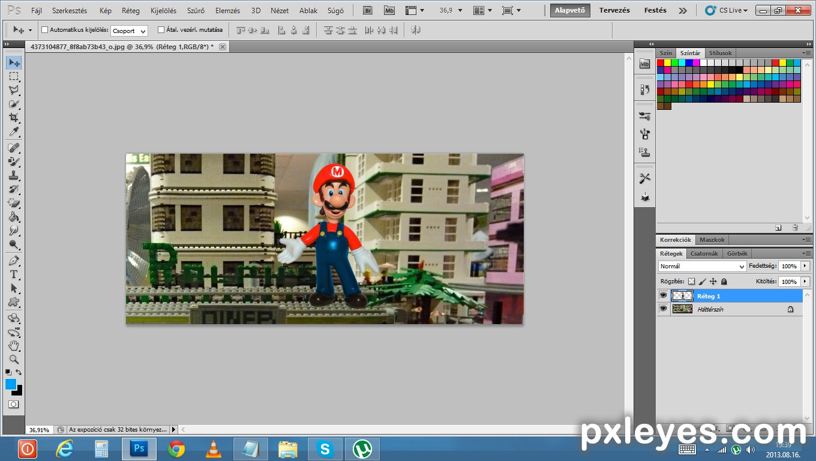This screenshot has width=816, height=461.
Task: Open the Szerkesztés menu
Action: click(70, 11)
